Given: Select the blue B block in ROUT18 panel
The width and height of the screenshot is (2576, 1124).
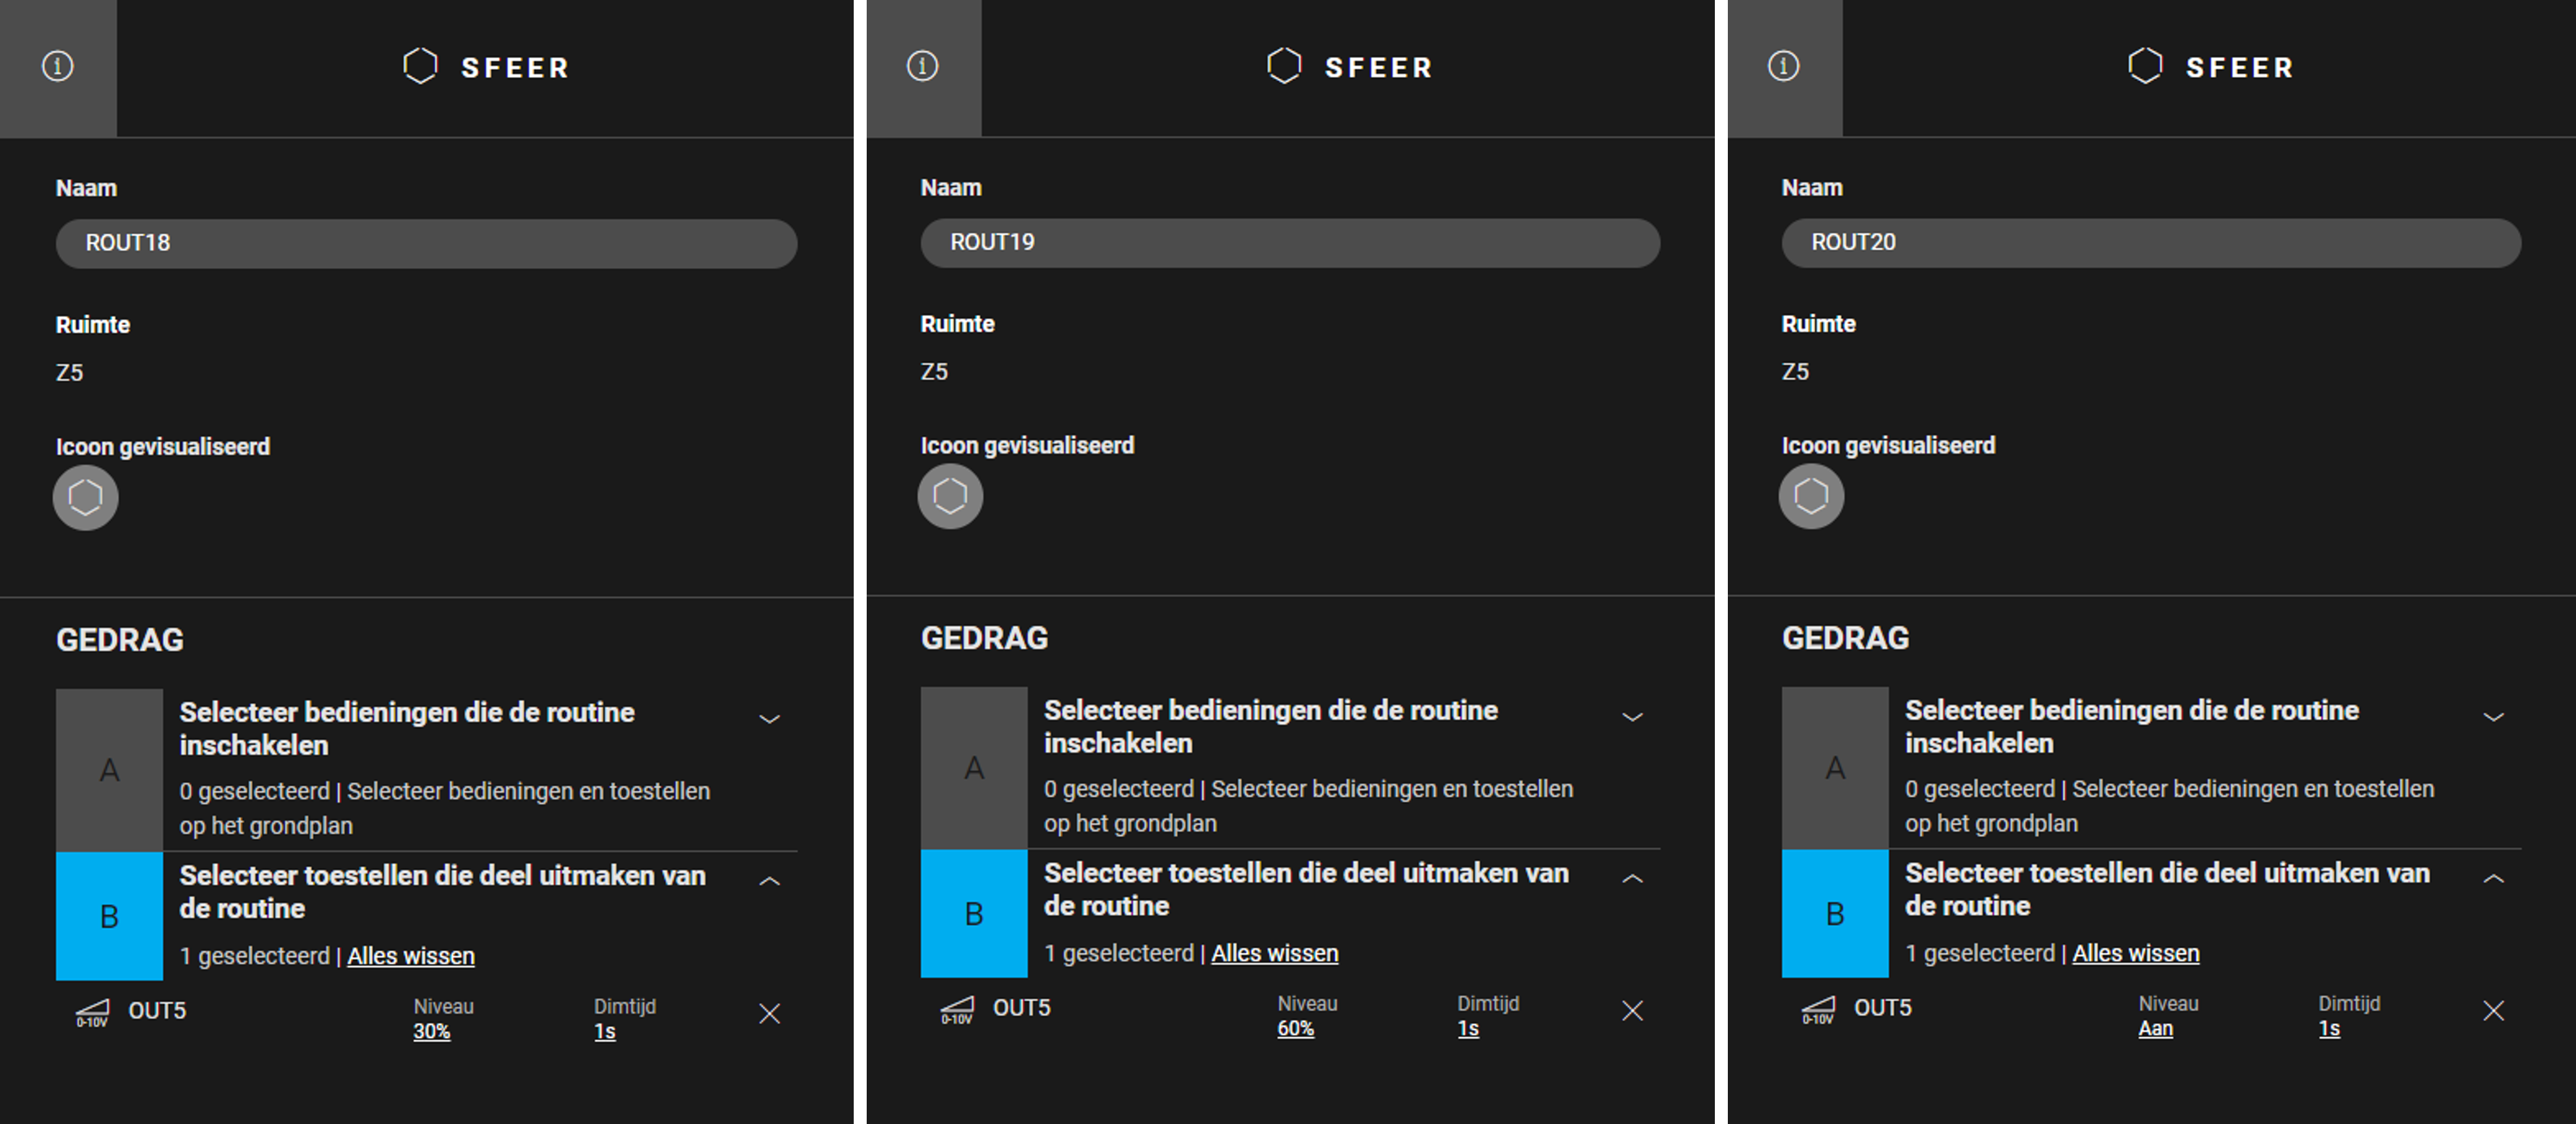Looking at the screenshot, I should click(x=109, y=916).
